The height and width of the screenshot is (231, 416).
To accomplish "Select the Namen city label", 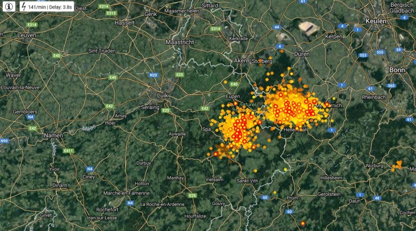I will tap(53, 136).
